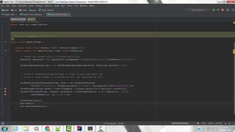The height and width of the screenshot is (132, 235).
Task: Collapse the main method fold marker
Action: tap(10, 51)
